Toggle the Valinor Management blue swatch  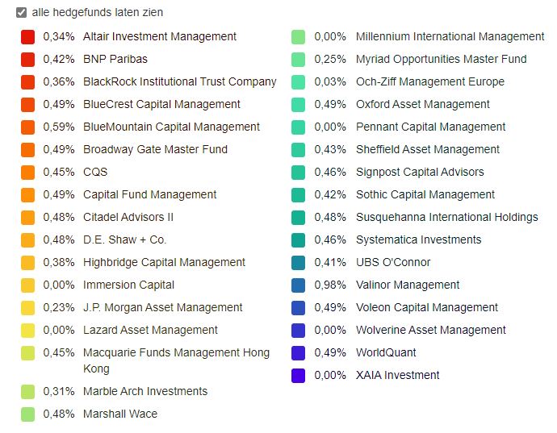tap(299, 285)
